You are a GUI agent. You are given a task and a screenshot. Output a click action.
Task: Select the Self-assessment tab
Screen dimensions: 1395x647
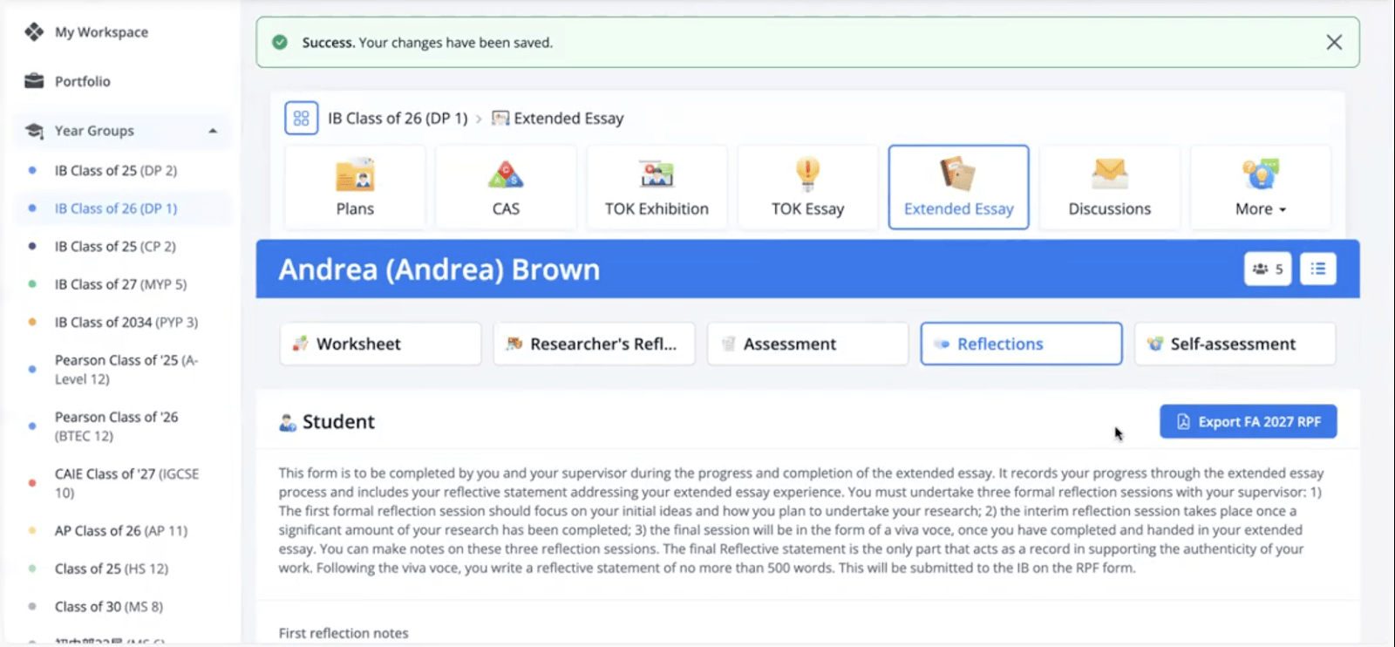[x=1235, y=344]
